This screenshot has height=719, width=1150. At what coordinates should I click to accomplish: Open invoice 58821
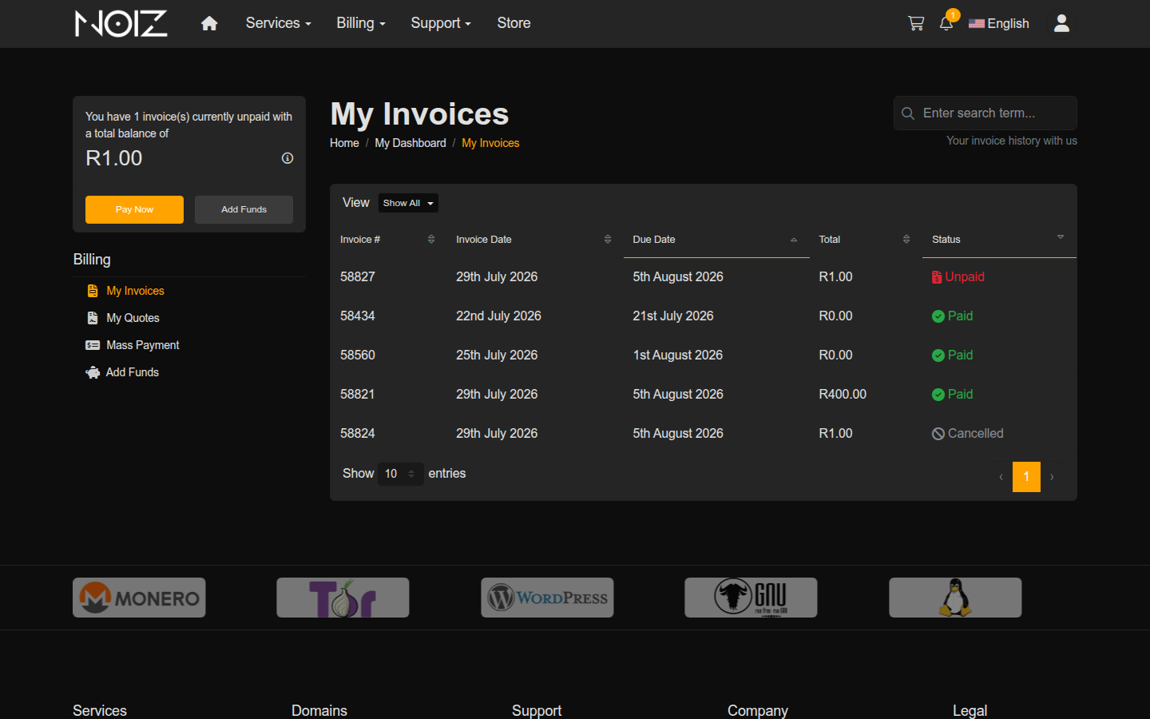coord(358,395)
